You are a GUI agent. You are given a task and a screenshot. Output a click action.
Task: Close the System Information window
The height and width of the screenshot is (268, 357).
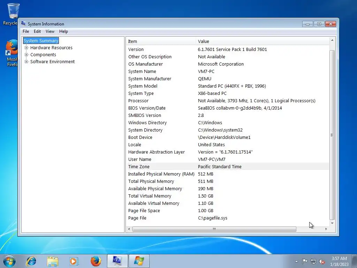[x=331, y=24]
